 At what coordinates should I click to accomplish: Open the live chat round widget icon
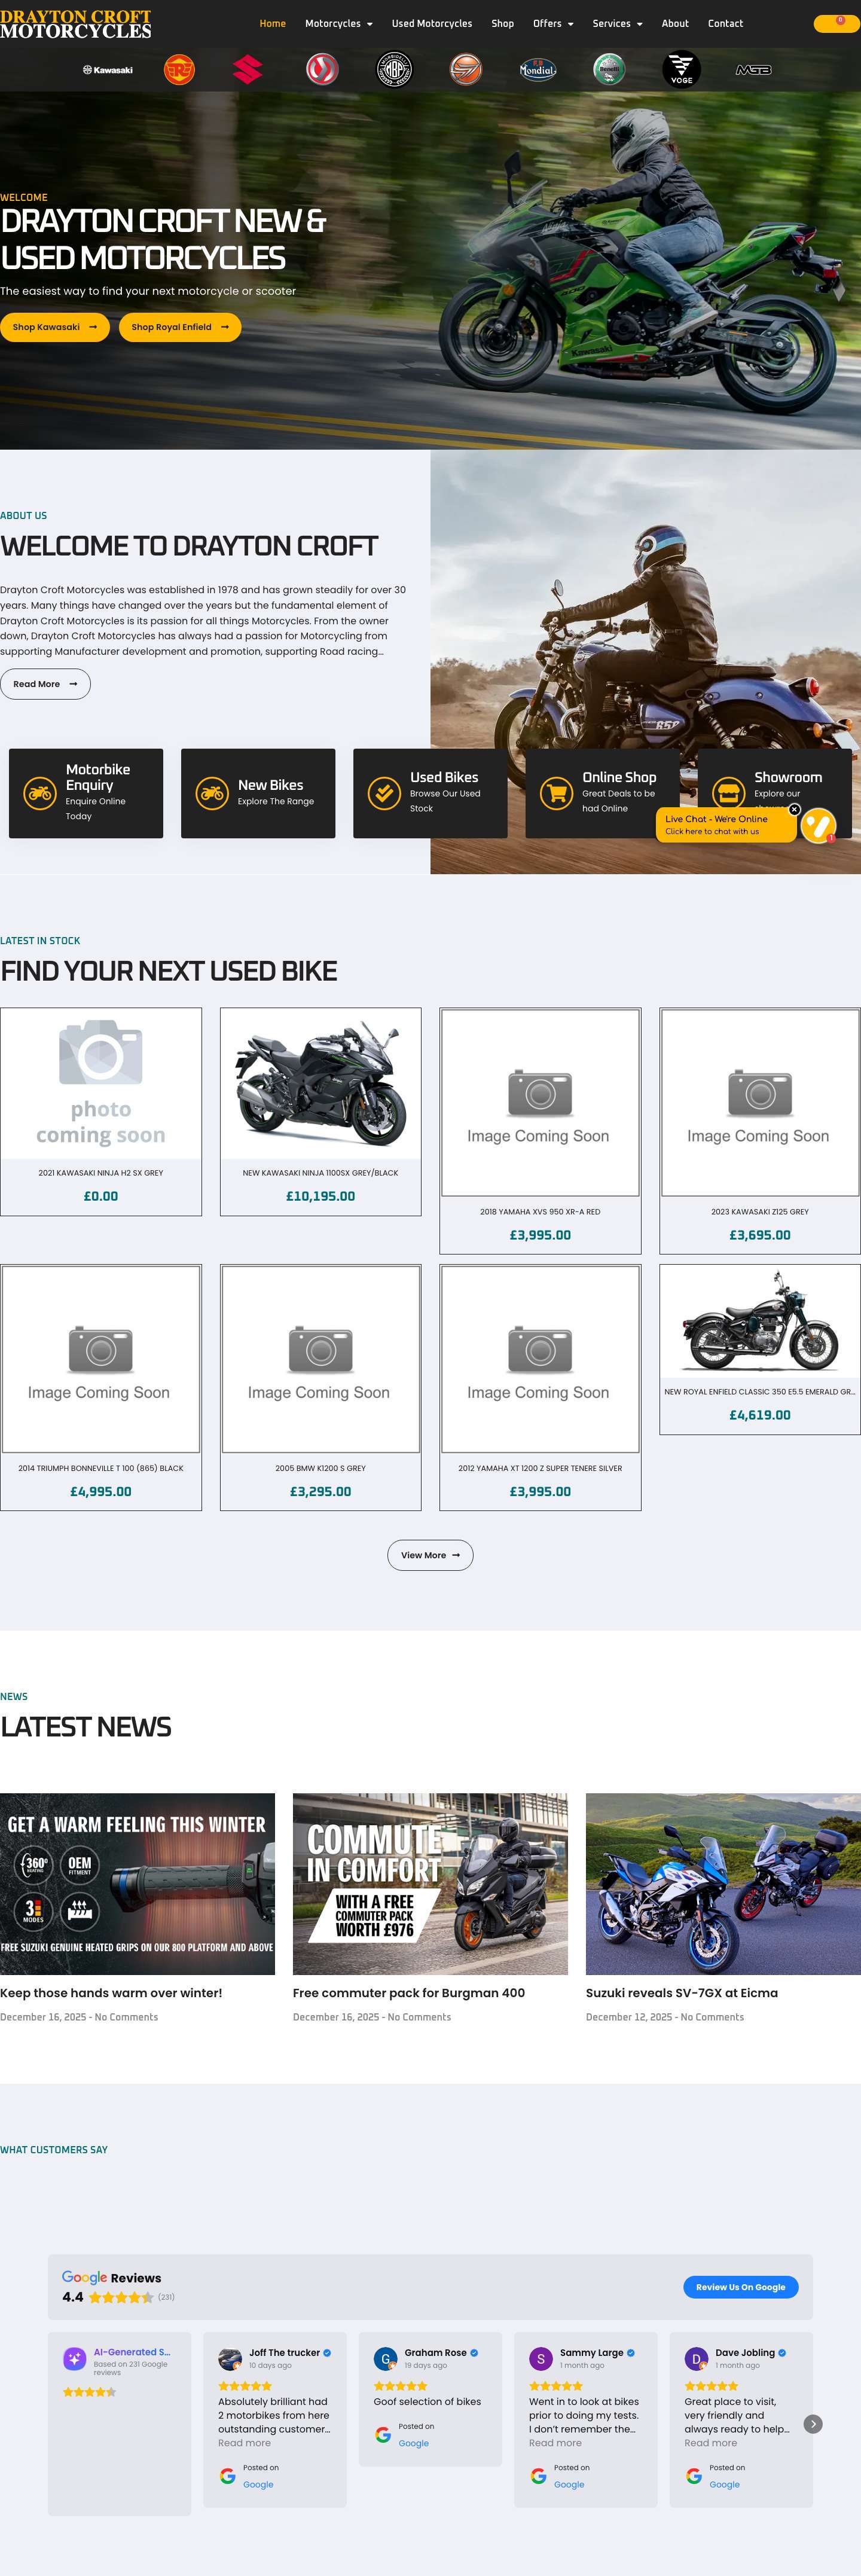(x=818, y=826)
